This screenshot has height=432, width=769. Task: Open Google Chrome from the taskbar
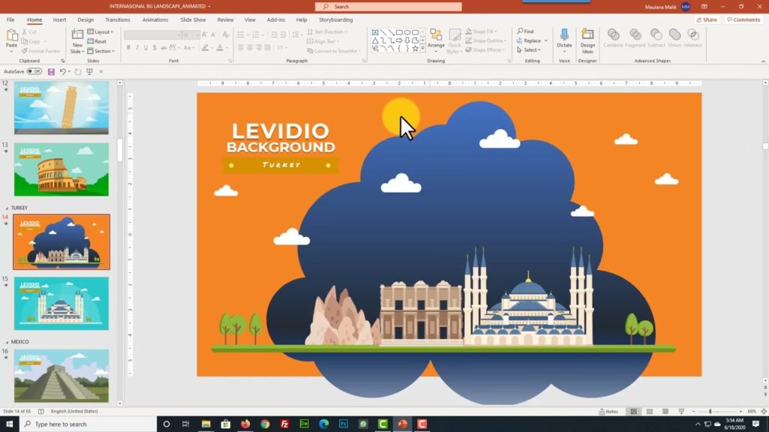(x=265, y=424)
